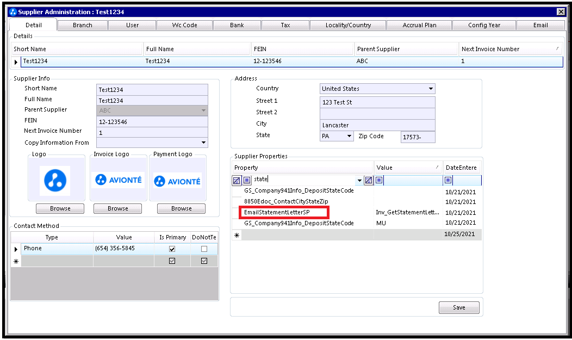572x340 pixels.
Task: Open the Locality/Country tab
Action: click(x=348, y=25)
